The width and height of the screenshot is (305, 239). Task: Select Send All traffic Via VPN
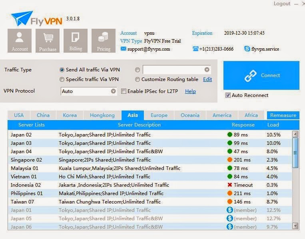(x=62, y=70)
